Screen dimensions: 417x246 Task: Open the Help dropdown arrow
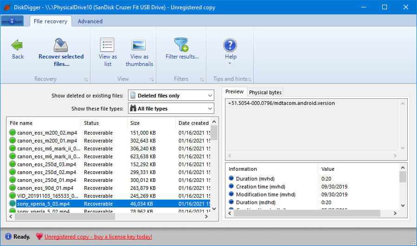point(230,64)
